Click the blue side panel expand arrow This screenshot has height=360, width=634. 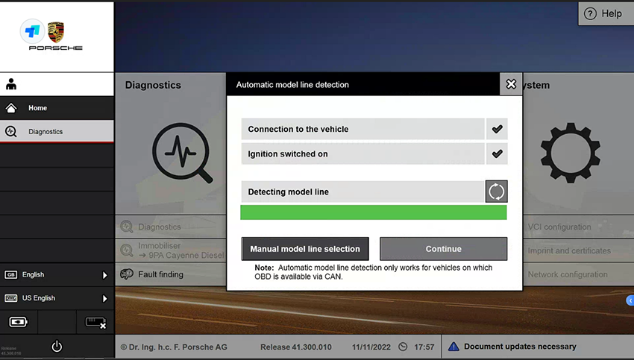coord(630,300)
